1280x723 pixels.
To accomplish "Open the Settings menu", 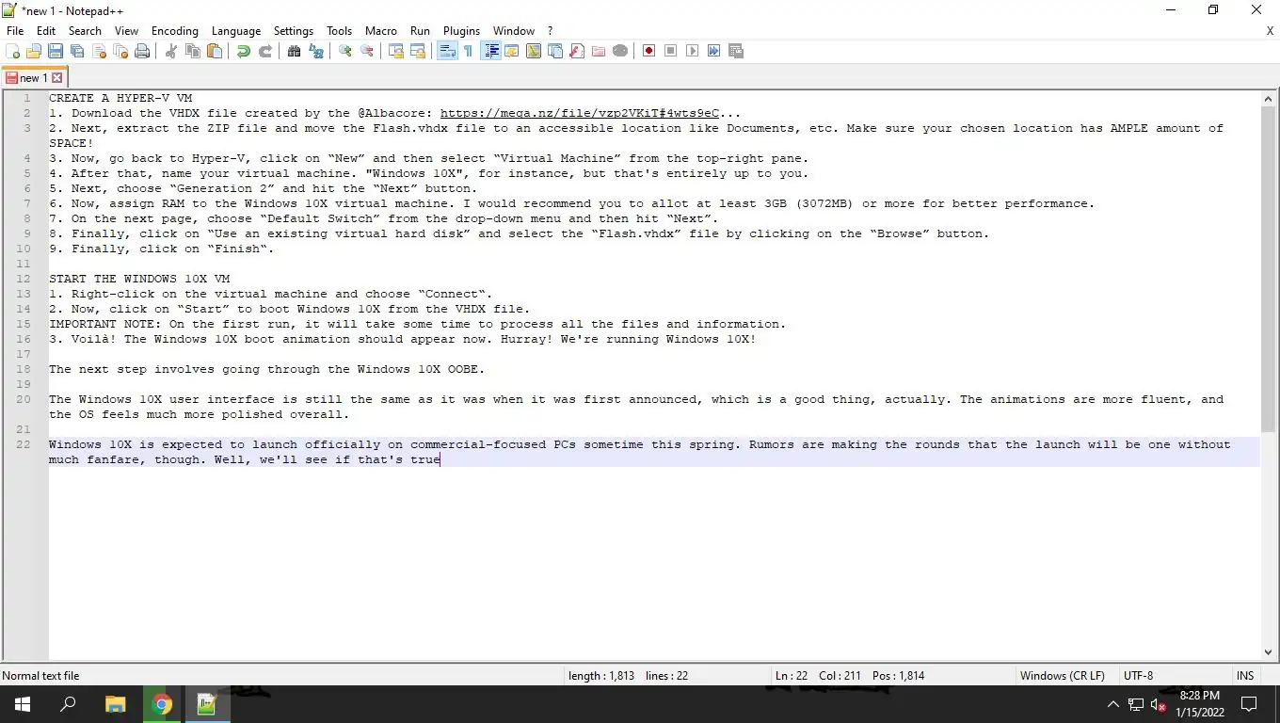I will (294, 31).
